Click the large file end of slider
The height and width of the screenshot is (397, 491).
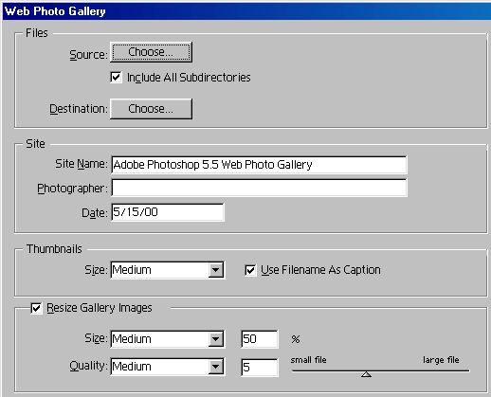click(x=441, y=360)
